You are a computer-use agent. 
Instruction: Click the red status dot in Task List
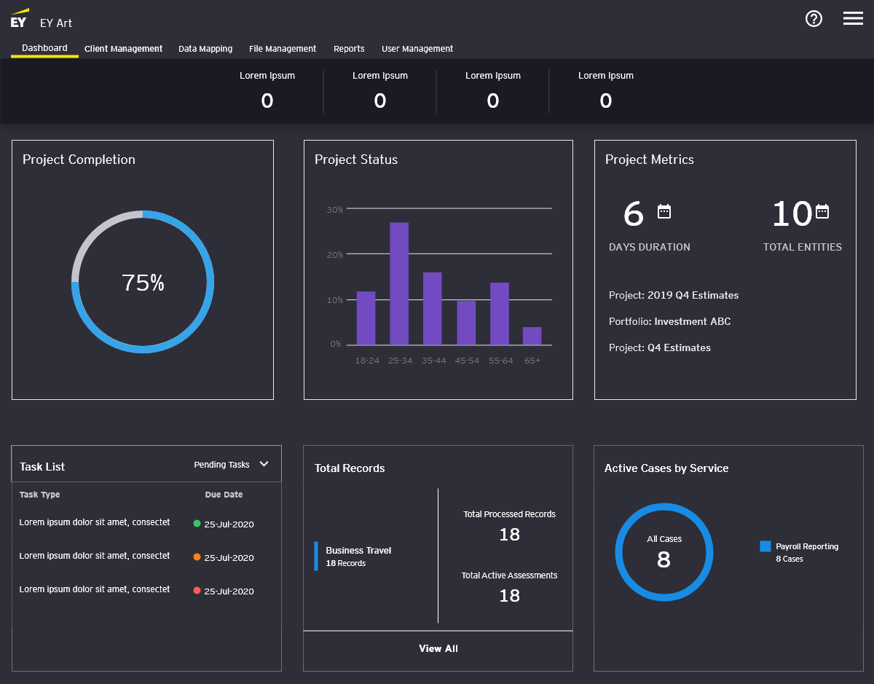[197, 591]
